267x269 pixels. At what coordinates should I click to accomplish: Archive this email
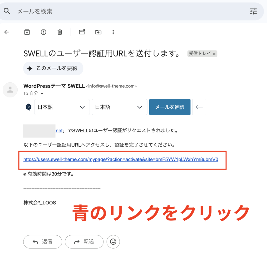[x=27, y=32]
